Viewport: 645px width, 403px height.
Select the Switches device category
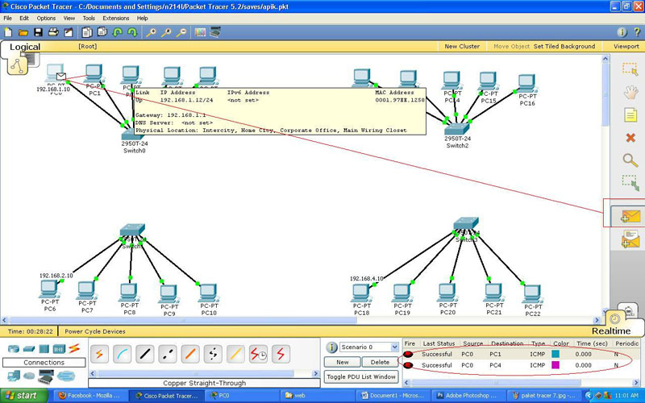click(x=29, y=349)
